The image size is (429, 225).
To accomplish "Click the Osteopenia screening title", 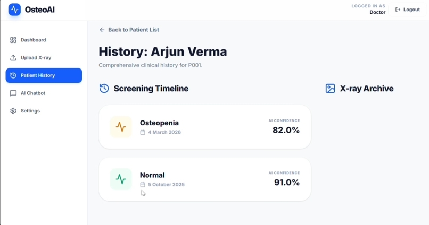I will [x=159, y=123].
